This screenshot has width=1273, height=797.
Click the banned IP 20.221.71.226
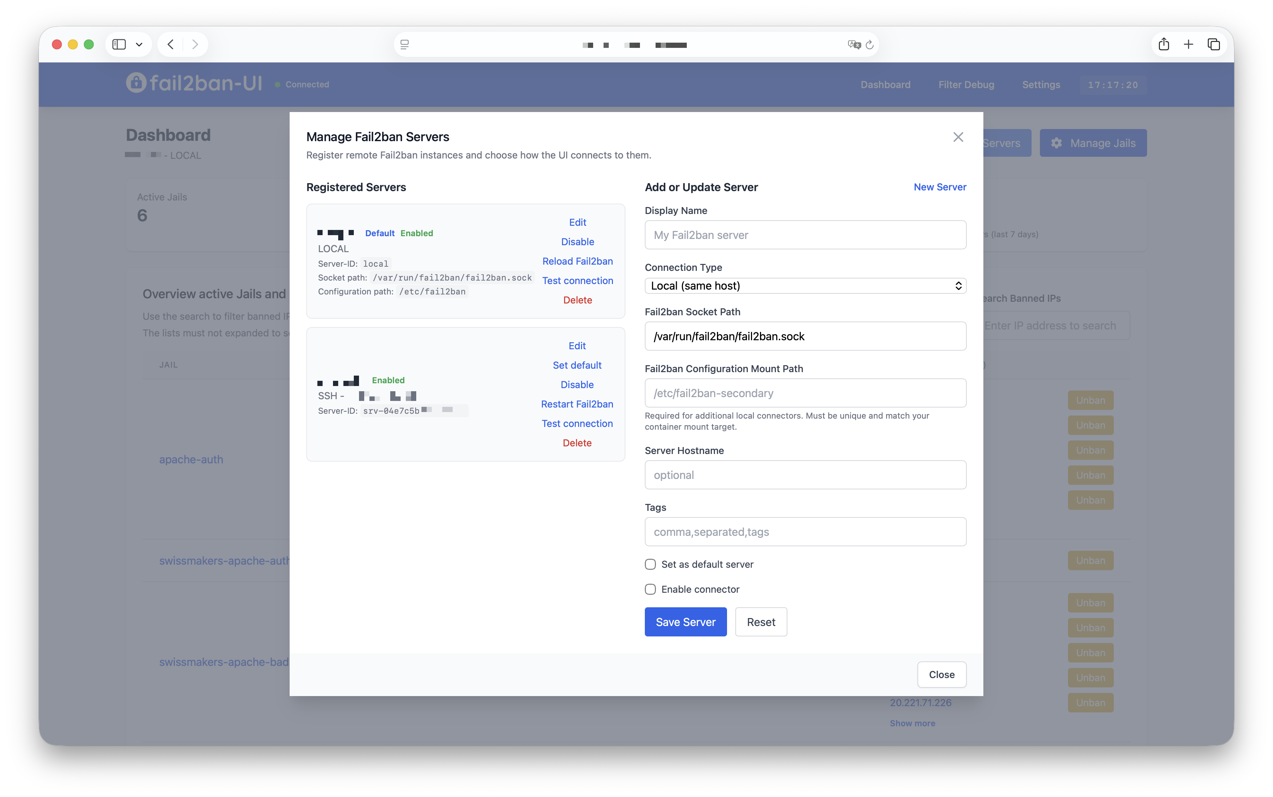tap(920, 703)
